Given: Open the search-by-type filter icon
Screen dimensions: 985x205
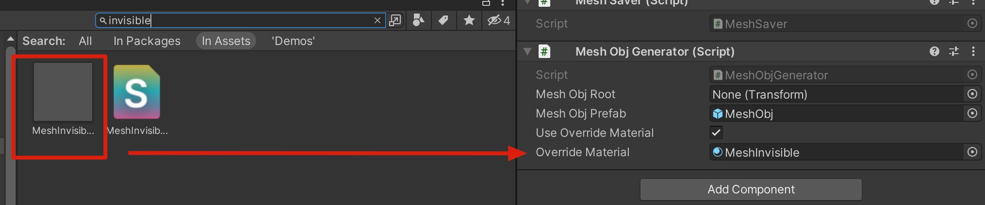Looking at the screenshot, I should pos(418,20).
